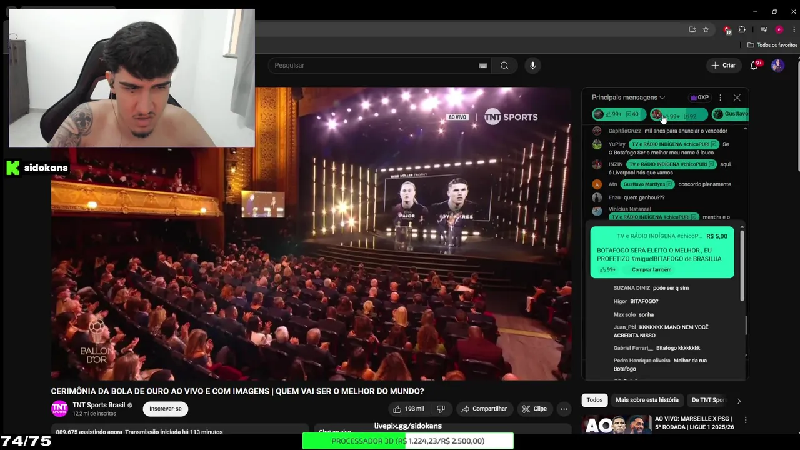The height and width of the screenshot is (450, 800).
Task: Click CapitãoCruzz username in chat
Action: click(625, 131)
